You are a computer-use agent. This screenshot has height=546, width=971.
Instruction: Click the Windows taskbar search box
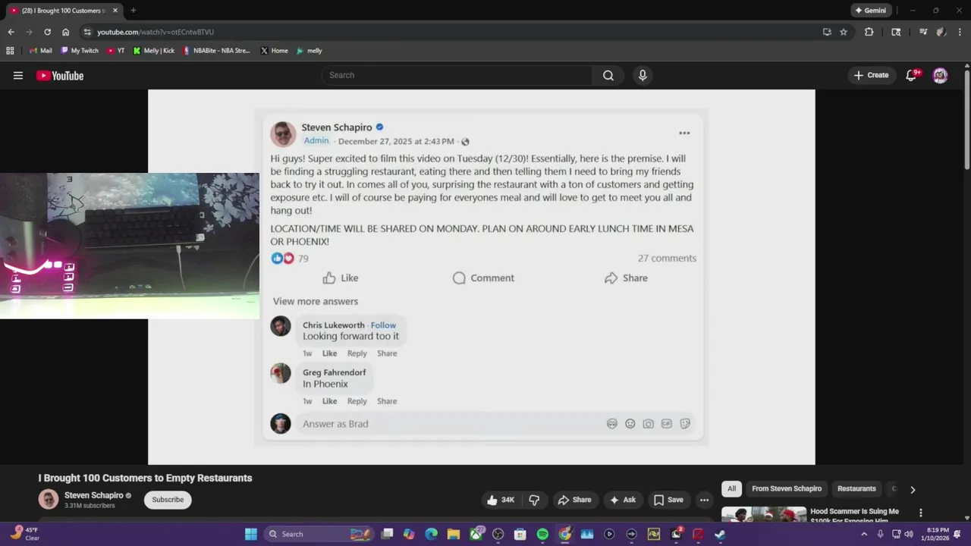coord(319,534)
